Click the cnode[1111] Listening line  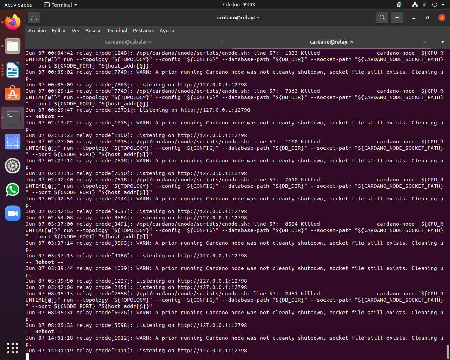tap(136, 351)
